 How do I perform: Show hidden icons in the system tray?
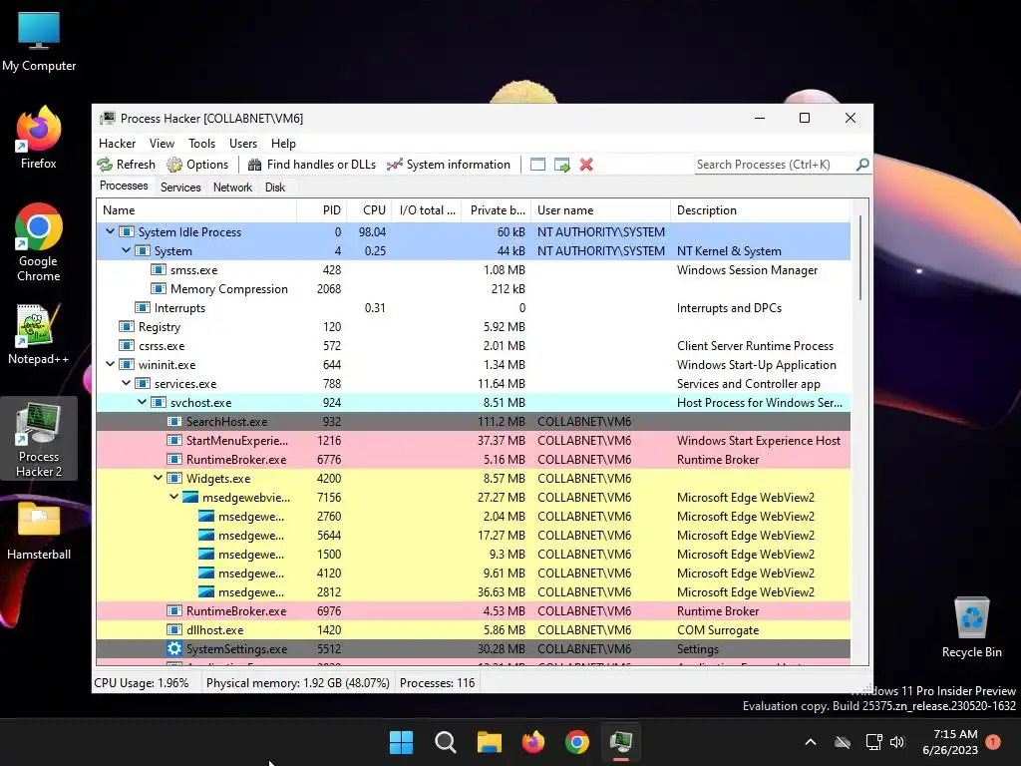tap(811, 742)
